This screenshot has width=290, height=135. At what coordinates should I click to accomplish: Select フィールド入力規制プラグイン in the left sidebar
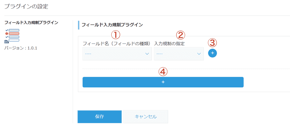[31, 23]
